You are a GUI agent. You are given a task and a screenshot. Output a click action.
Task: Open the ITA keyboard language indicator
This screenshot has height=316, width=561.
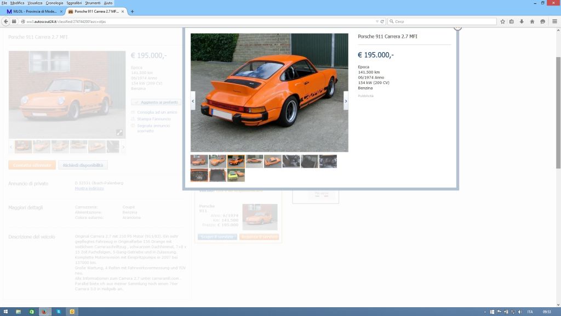click(x=530, y=312)
